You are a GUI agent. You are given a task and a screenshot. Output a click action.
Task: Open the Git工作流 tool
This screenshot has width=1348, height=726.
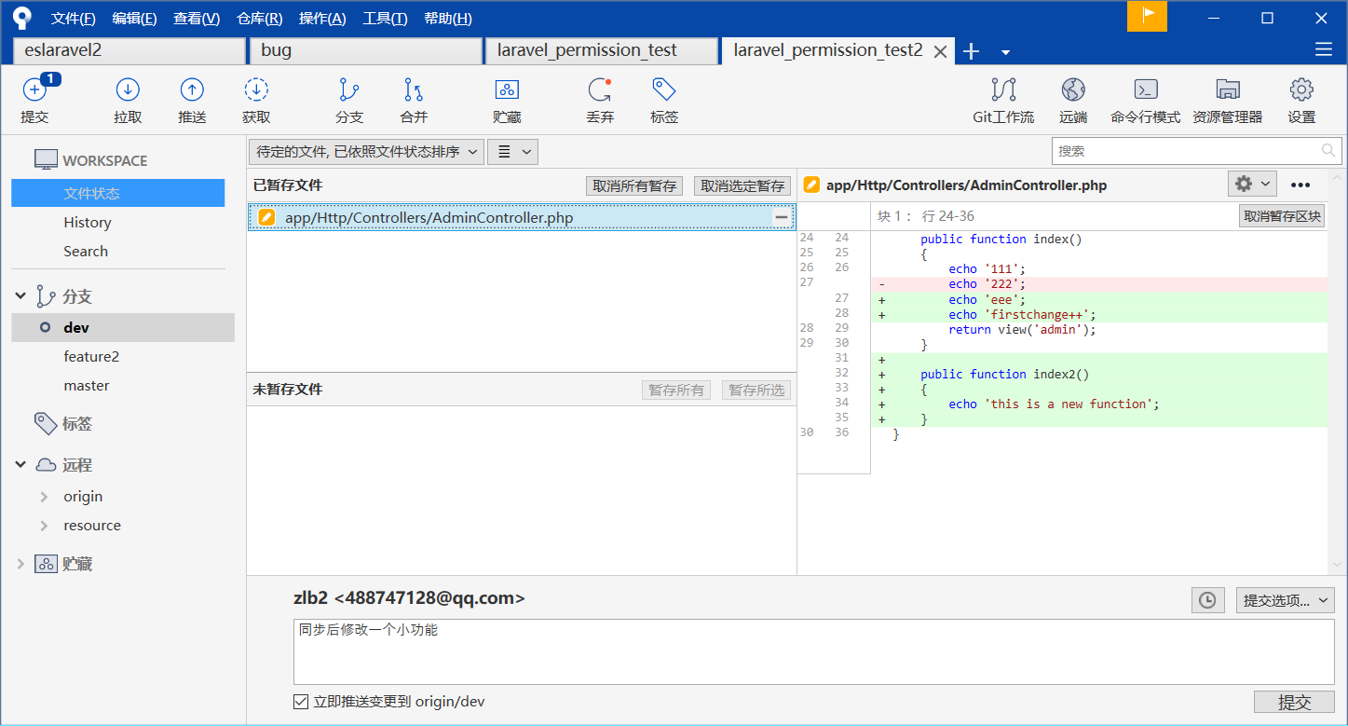point(1003,90)
